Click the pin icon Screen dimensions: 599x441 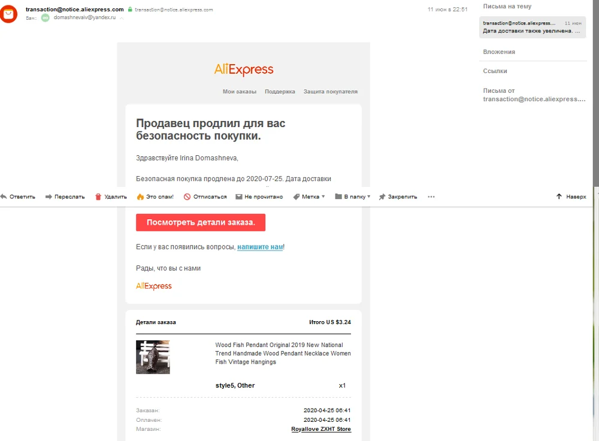click(382, 197)
